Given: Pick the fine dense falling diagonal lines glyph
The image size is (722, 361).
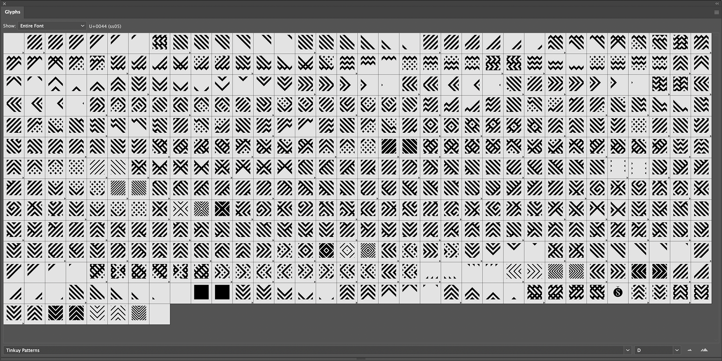Looking at the screenshot, I should coord(139,188).
